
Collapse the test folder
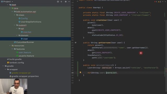click(x=8, y=5)
